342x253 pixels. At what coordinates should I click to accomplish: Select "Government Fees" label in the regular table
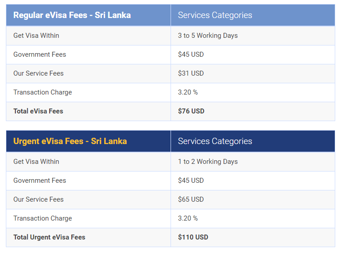pos(40,54)
